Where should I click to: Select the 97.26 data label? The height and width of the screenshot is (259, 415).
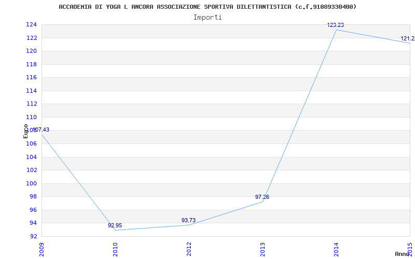pos(262,197)
